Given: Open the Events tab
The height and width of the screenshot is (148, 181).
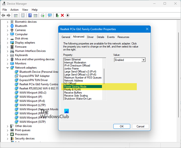Looking at the screenshot, I should [111, 37].
